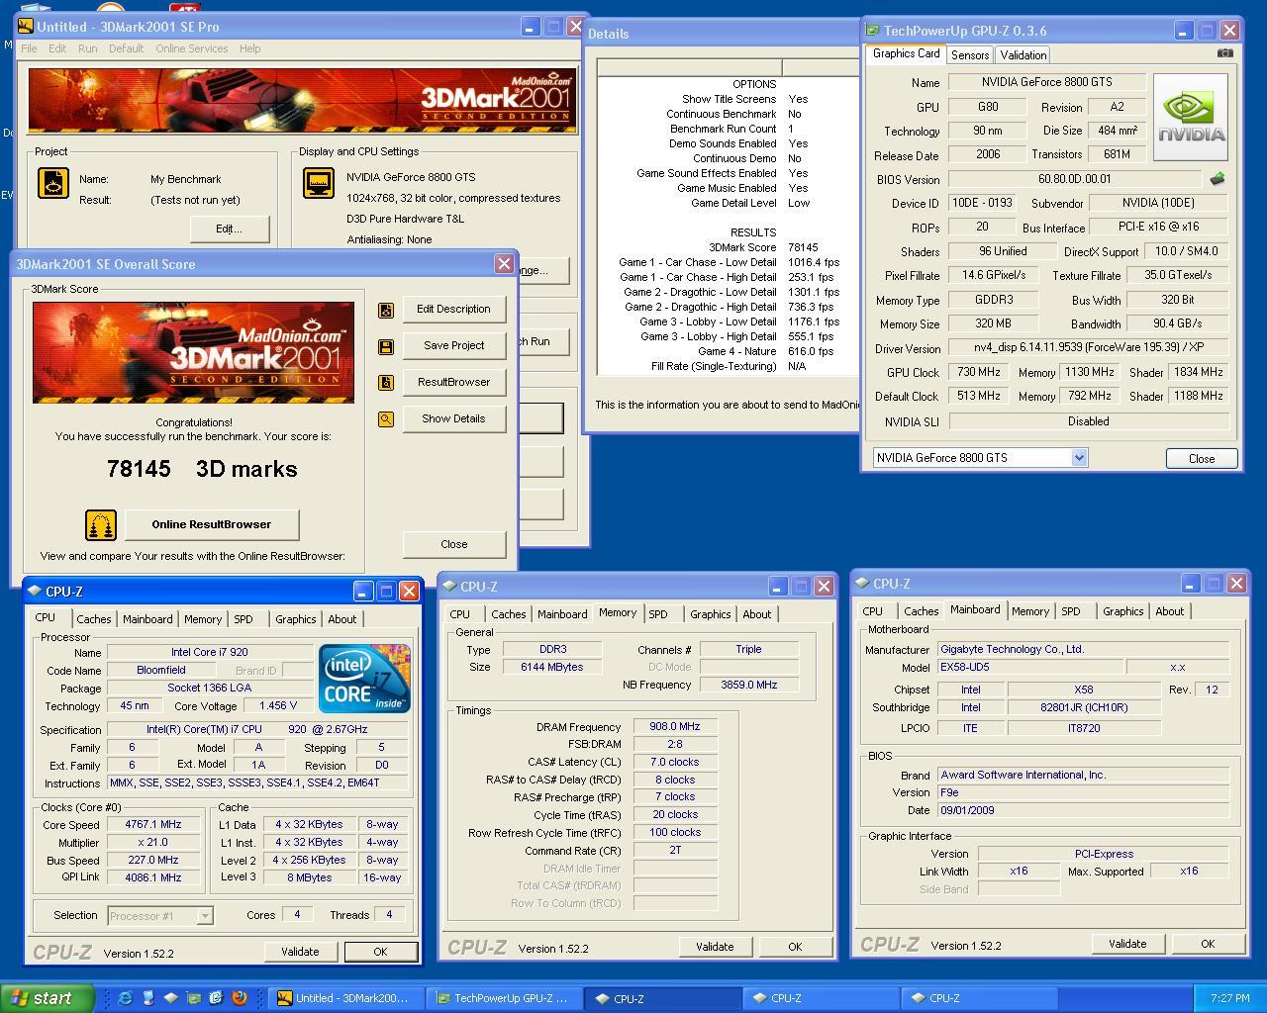1267x1013 pixels.
Task: Click the Project icon in 3DMark2001
Action: tap(52, 183)
